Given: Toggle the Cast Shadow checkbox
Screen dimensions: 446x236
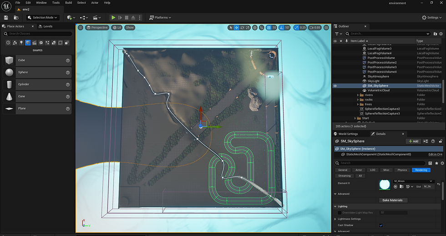Looking at the screenshot, I should [381, 225].
